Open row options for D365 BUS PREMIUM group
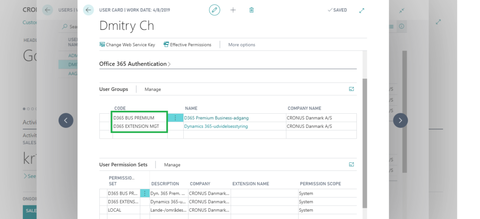Screen dimensions: 480x219 175,118
